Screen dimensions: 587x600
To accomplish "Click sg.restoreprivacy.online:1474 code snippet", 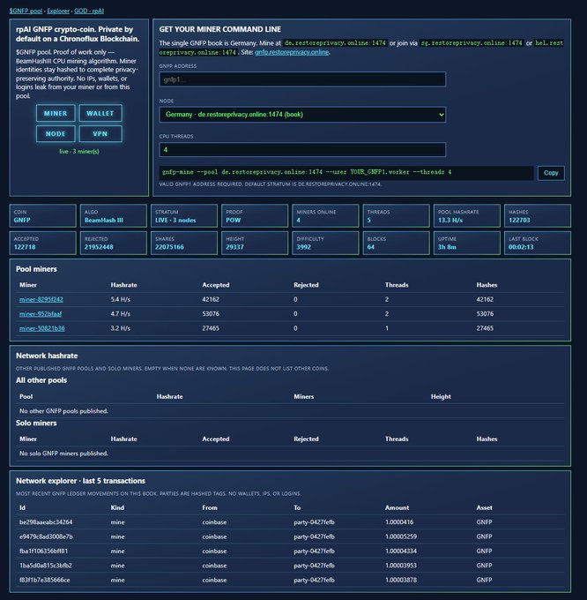I will pyautogui.click(x=472, y=43).
